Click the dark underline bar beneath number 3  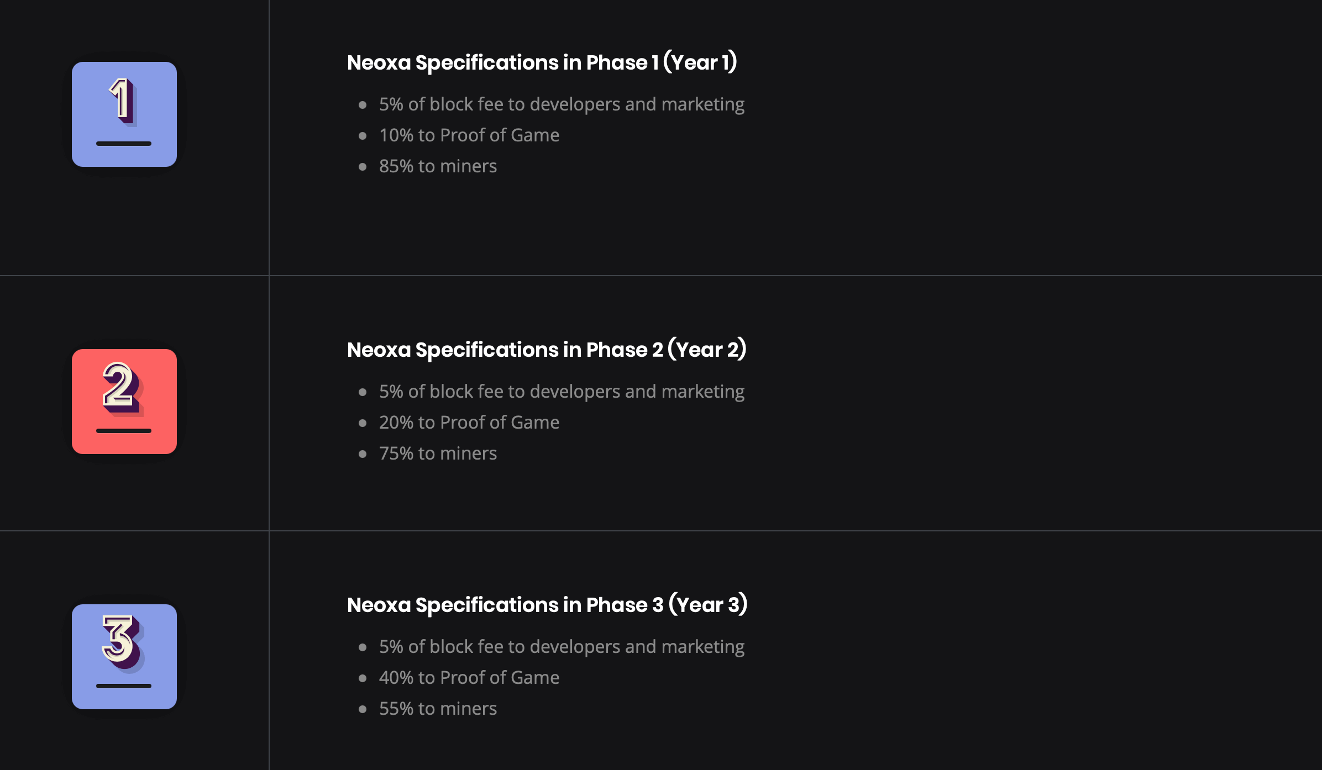point(124,686)
